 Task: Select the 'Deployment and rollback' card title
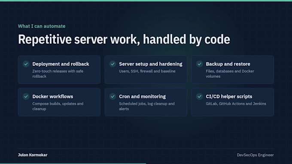click(x=61, y=64)
